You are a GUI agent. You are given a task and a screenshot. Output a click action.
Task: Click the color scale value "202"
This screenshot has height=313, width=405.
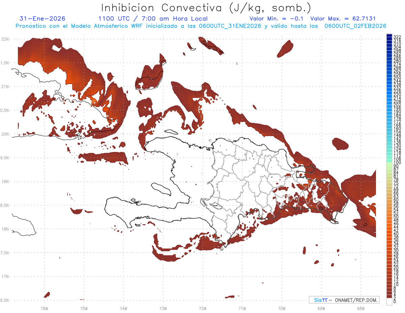[397, 105]
